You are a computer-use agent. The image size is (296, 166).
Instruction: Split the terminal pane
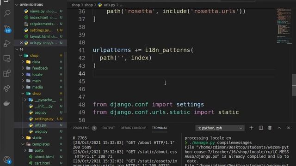[261, 128]
